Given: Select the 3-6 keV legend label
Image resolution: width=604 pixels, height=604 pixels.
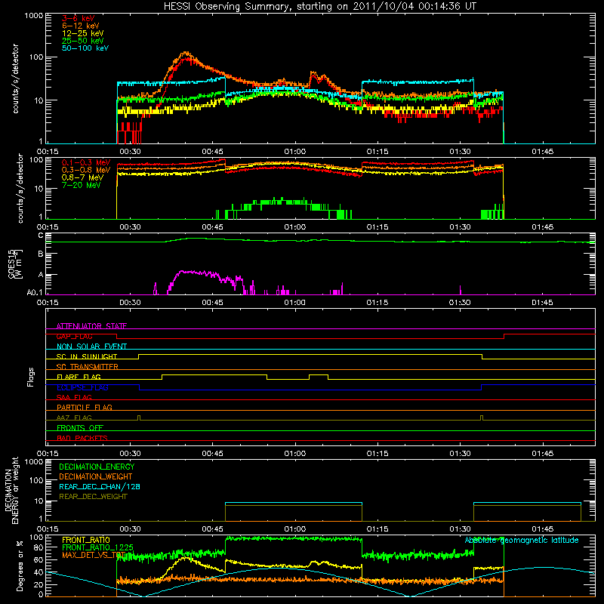Looking at the screenshot, I should [x=78, y=18].
